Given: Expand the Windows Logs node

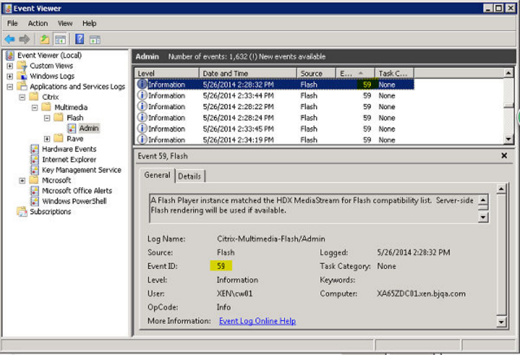Looking at the screenshot, I should [10, 76].
